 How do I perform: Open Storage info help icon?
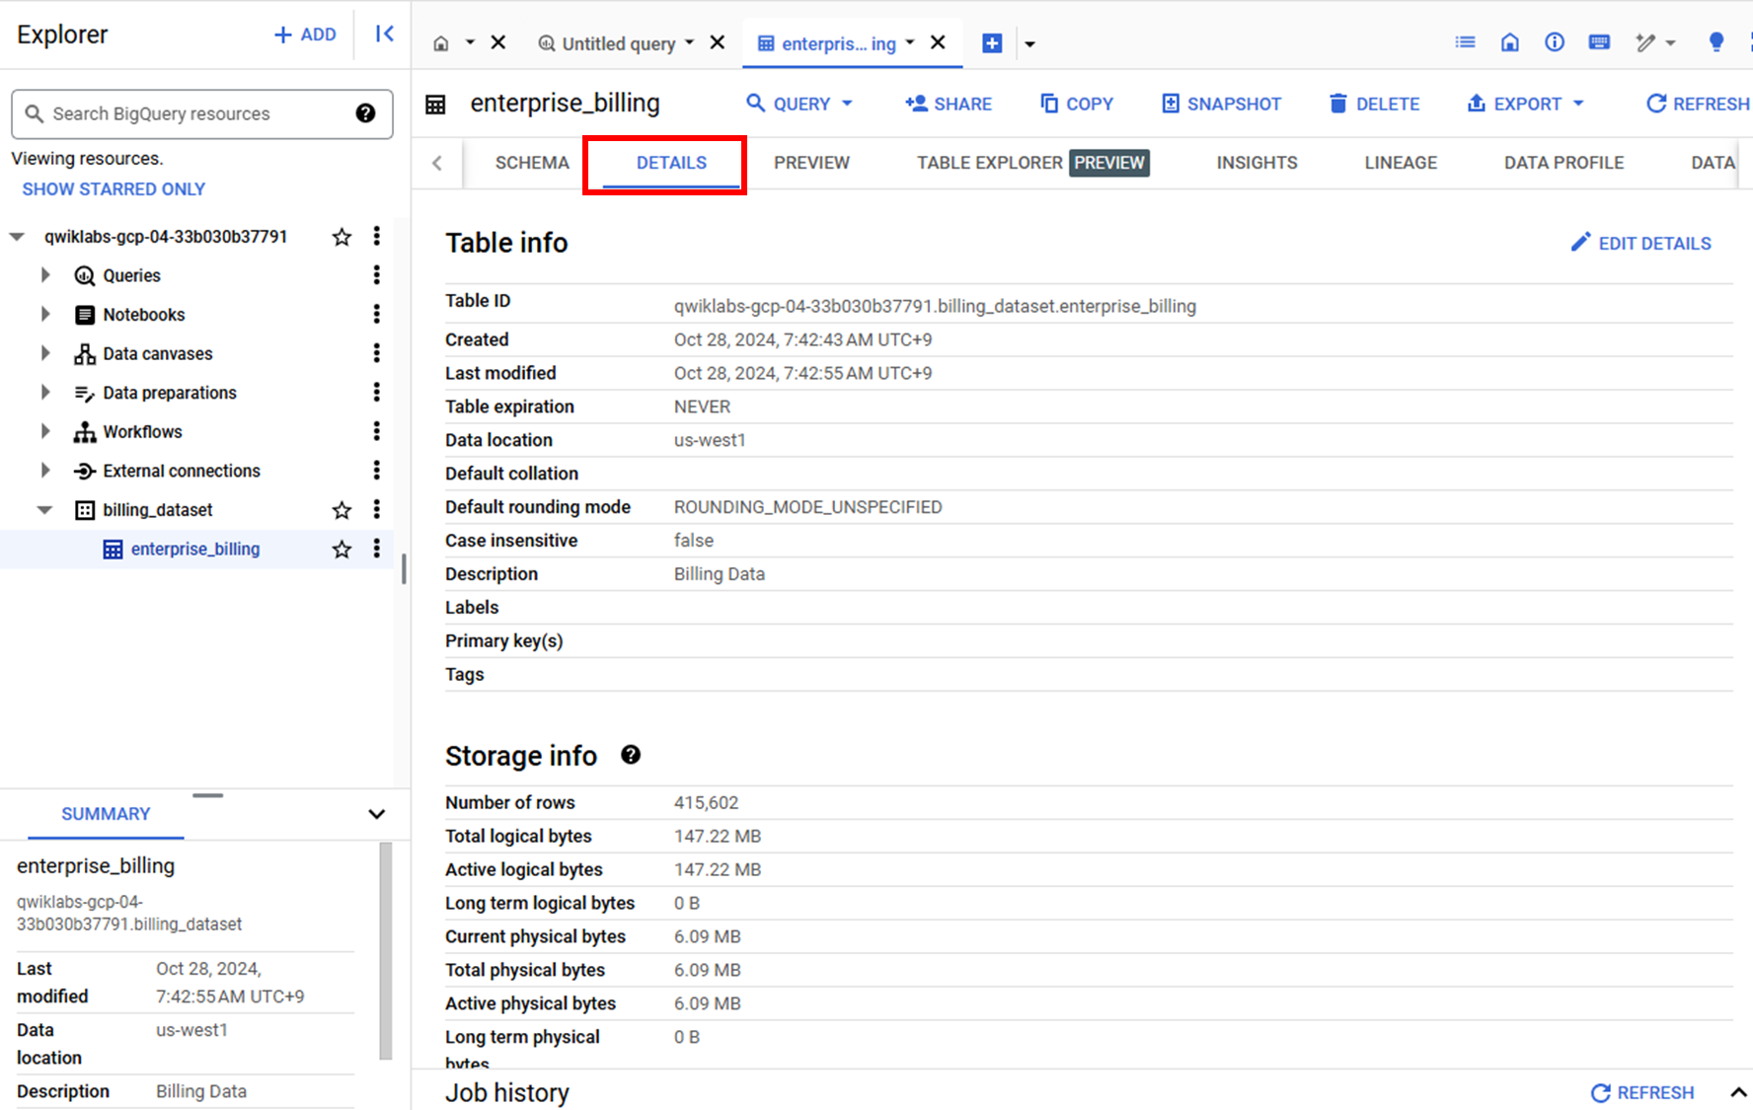tap(631, 755)
